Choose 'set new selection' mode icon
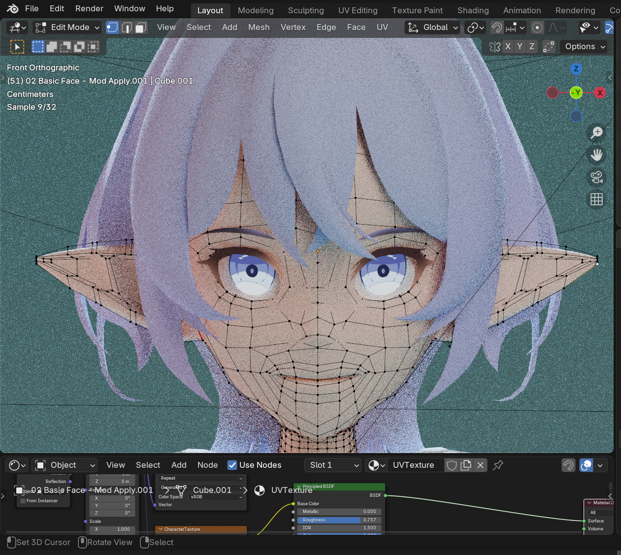 tap(38, 47)
